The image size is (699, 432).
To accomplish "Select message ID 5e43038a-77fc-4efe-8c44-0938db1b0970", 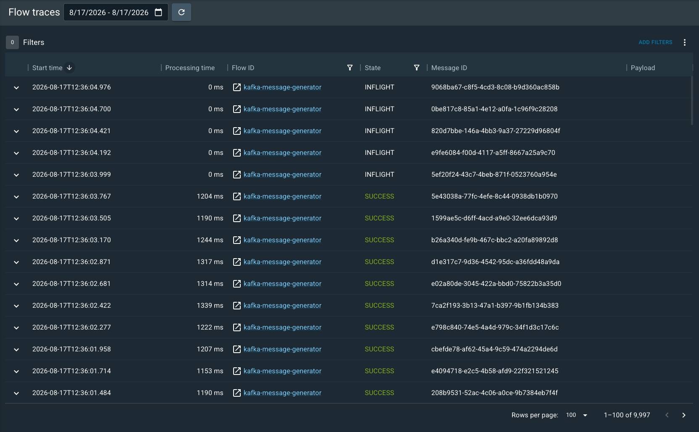I will 494,196.
